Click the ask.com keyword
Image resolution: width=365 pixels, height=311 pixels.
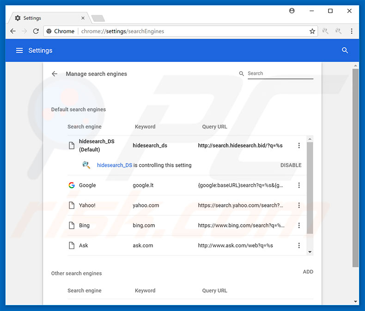point(143,245)
